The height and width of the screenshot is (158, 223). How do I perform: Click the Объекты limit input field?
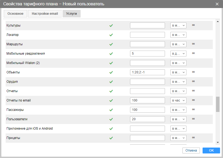tap(147, 72)
